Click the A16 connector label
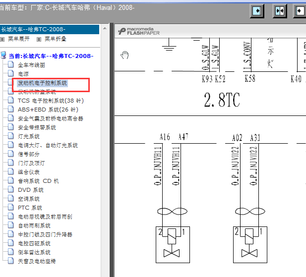Screen dimensions: 306x277 pyautogui.click(x=165, y=137)
